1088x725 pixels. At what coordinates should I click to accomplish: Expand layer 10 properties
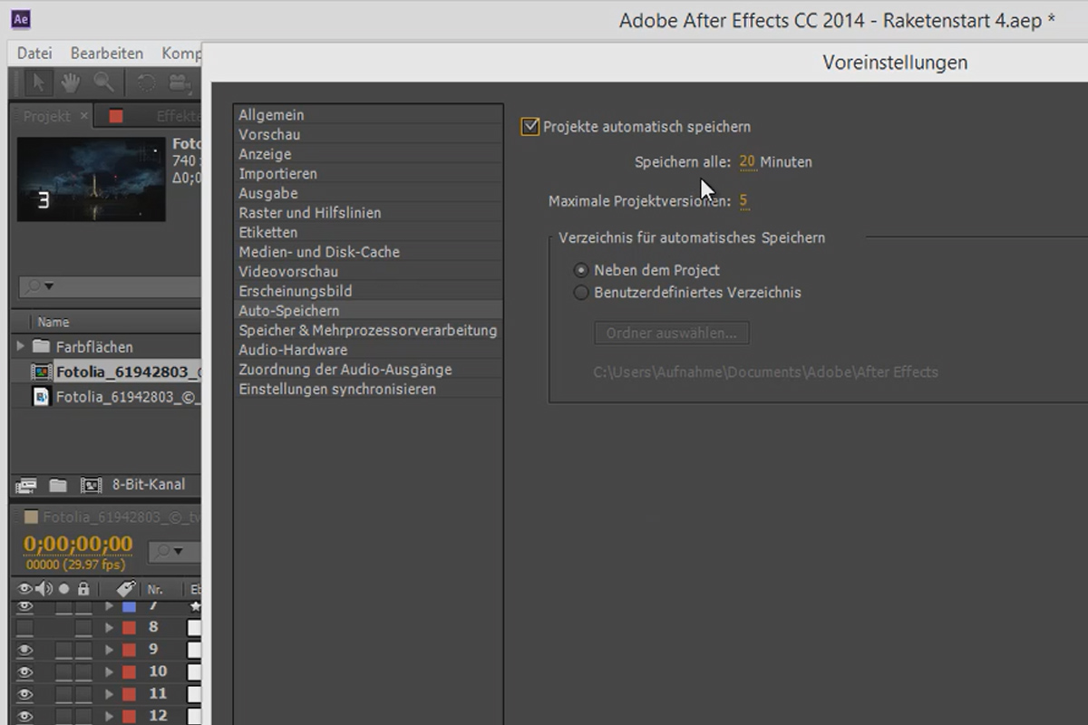click(110, 672)
